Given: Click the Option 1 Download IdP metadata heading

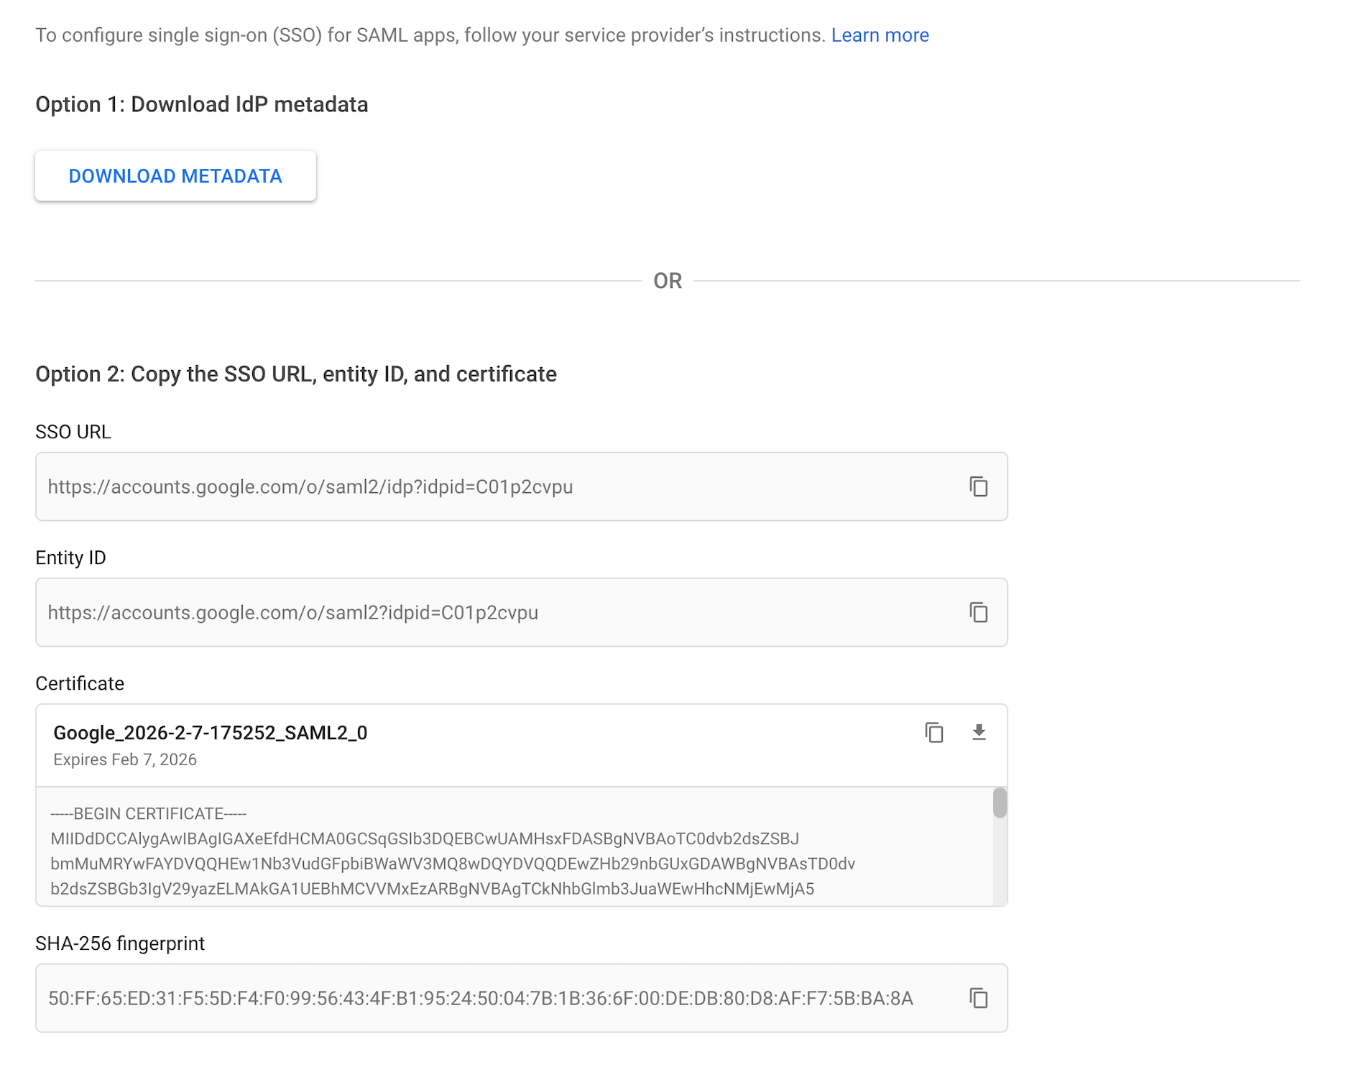Looking at the screenshot, I should [x=202, y=104].
